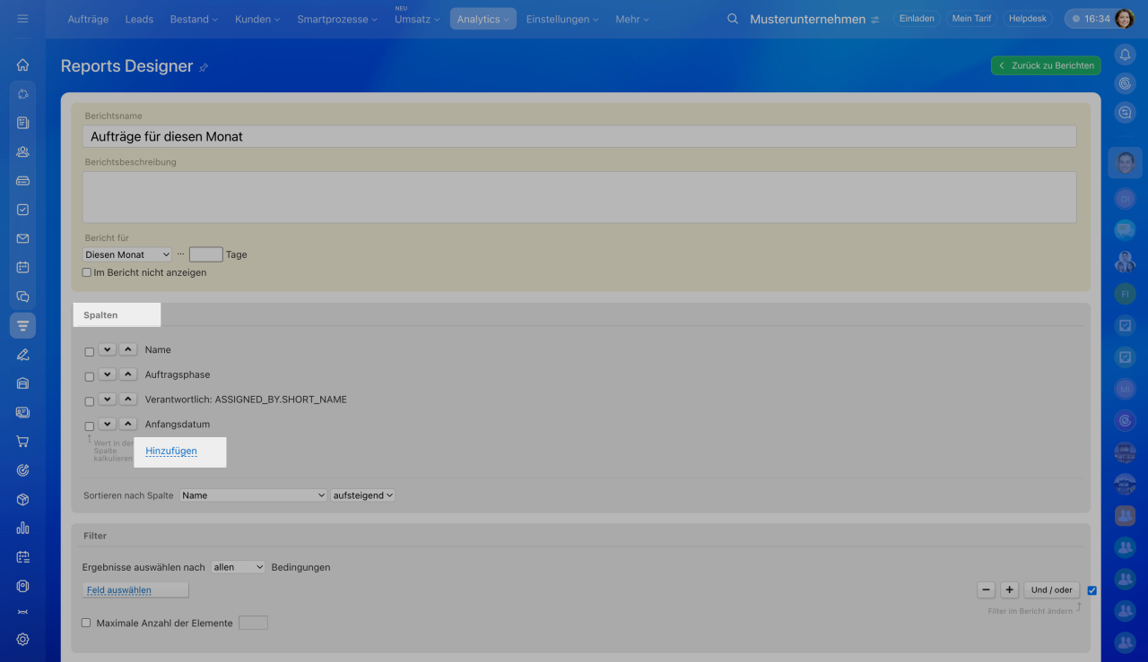Click the 'Feld auswählen' link

pyautogui.click(x=119, y=590)
